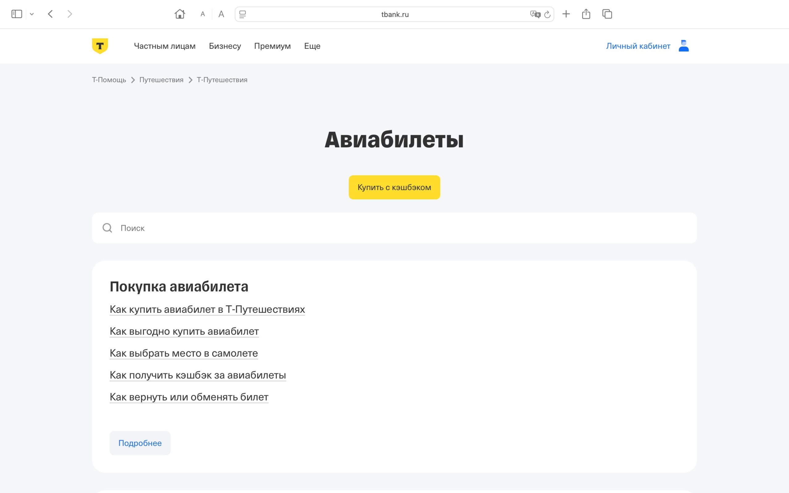Click the T-Bank yellow shield logo
The width and height of the screenshot is (789, 493).
pyautogui.click(x=100, y=46)
